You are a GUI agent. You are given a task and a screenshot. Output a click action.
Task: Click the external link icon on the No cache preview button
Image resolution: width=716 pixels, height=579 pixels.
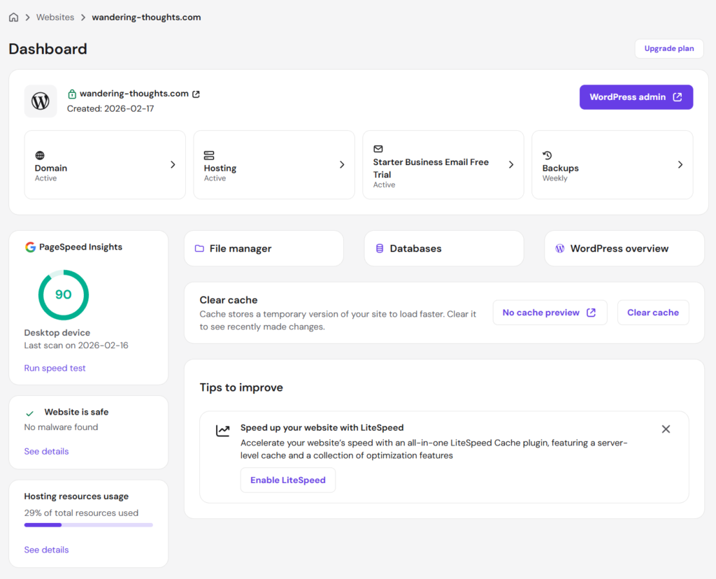click(x=592, y=313)
